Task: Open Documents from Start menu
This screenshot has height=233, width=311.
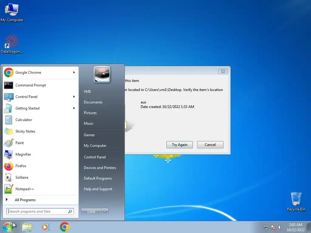Action: point(93,102)
